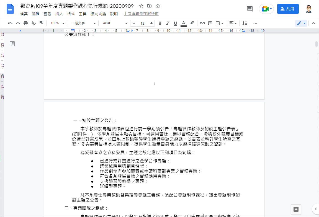The image size is (319, 217).
Task: Move document to a folder
Action: [x=149, y=6]
